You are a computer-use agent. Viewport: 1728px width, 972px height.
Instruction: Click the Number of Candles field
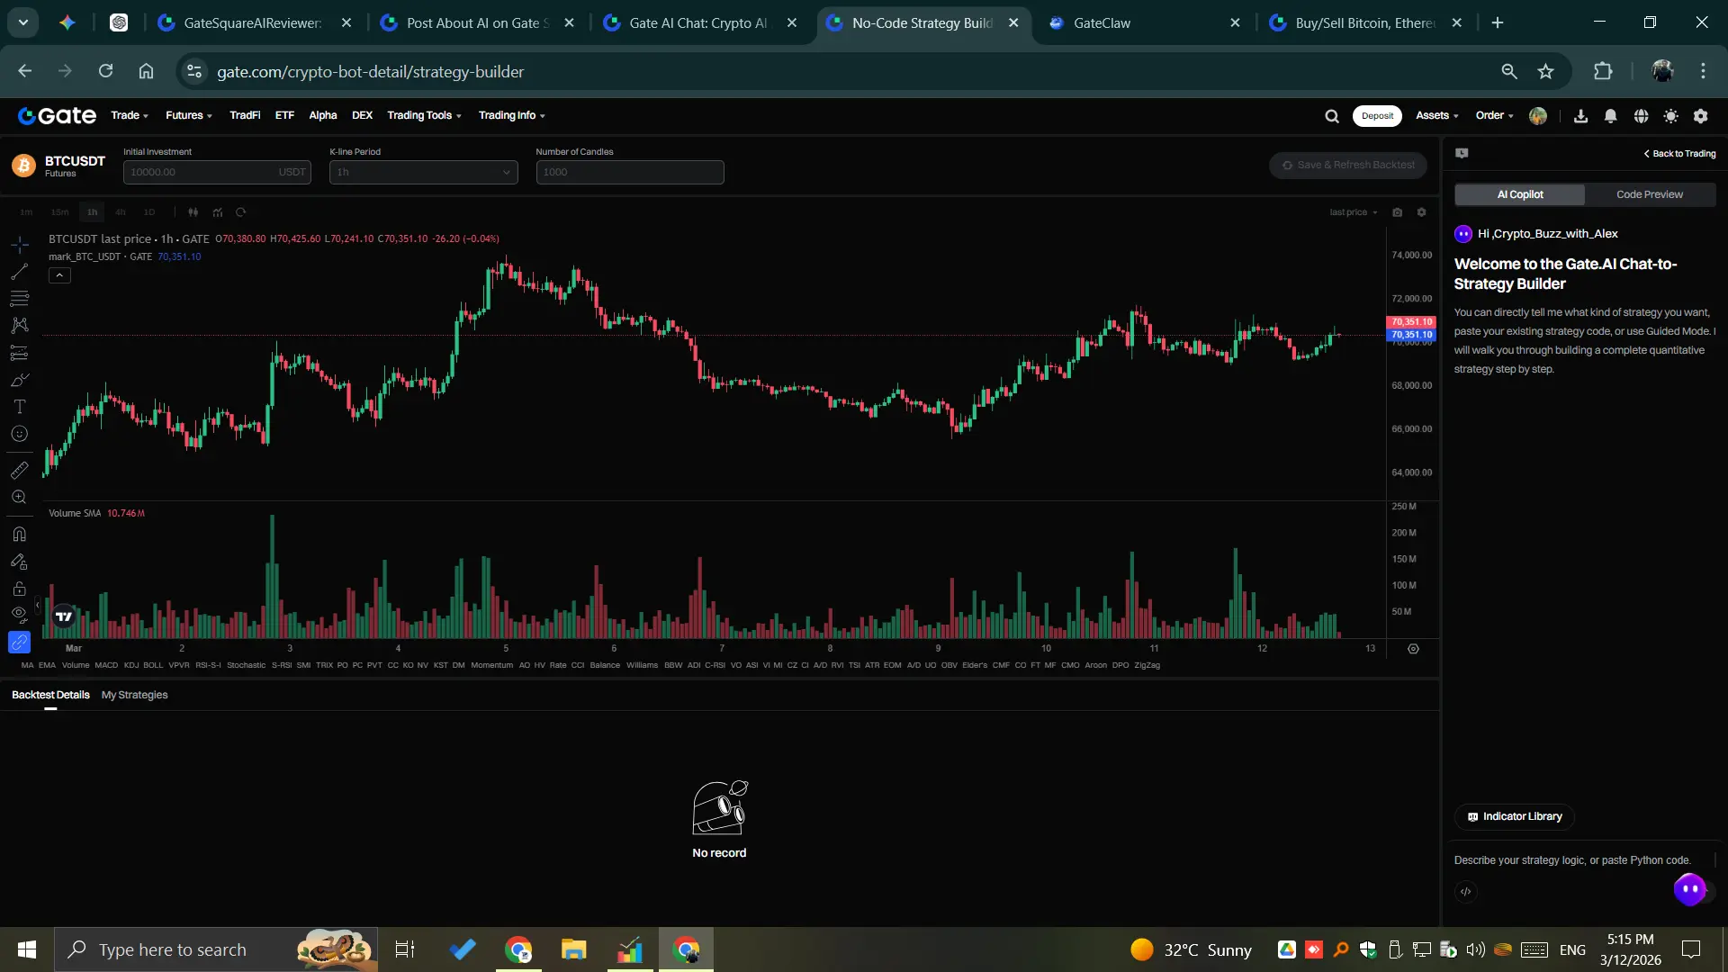(x=629, y=172)
